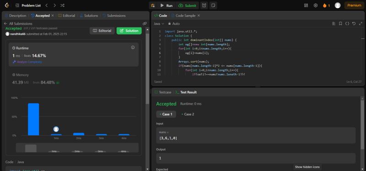The width and height of the screenshot is (366, 171).
Task: Open the Solutions tab
Action: [89, 16]
